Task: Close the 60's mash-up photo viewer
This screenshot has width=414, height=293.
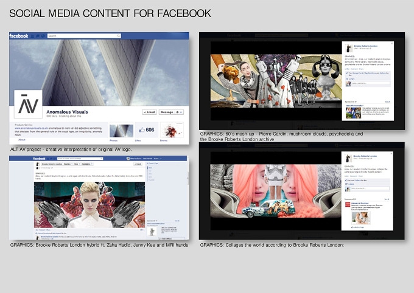Action: (x=392, y=43)
